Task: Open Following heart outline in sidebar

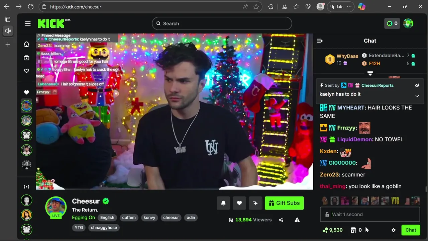Action: tap(26, 71)
